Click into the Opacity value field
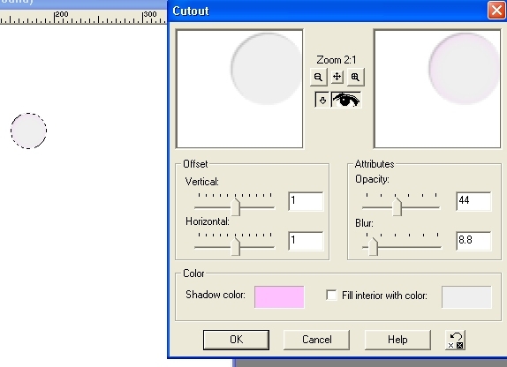This screenshot has height=367, width=507. 473,201
